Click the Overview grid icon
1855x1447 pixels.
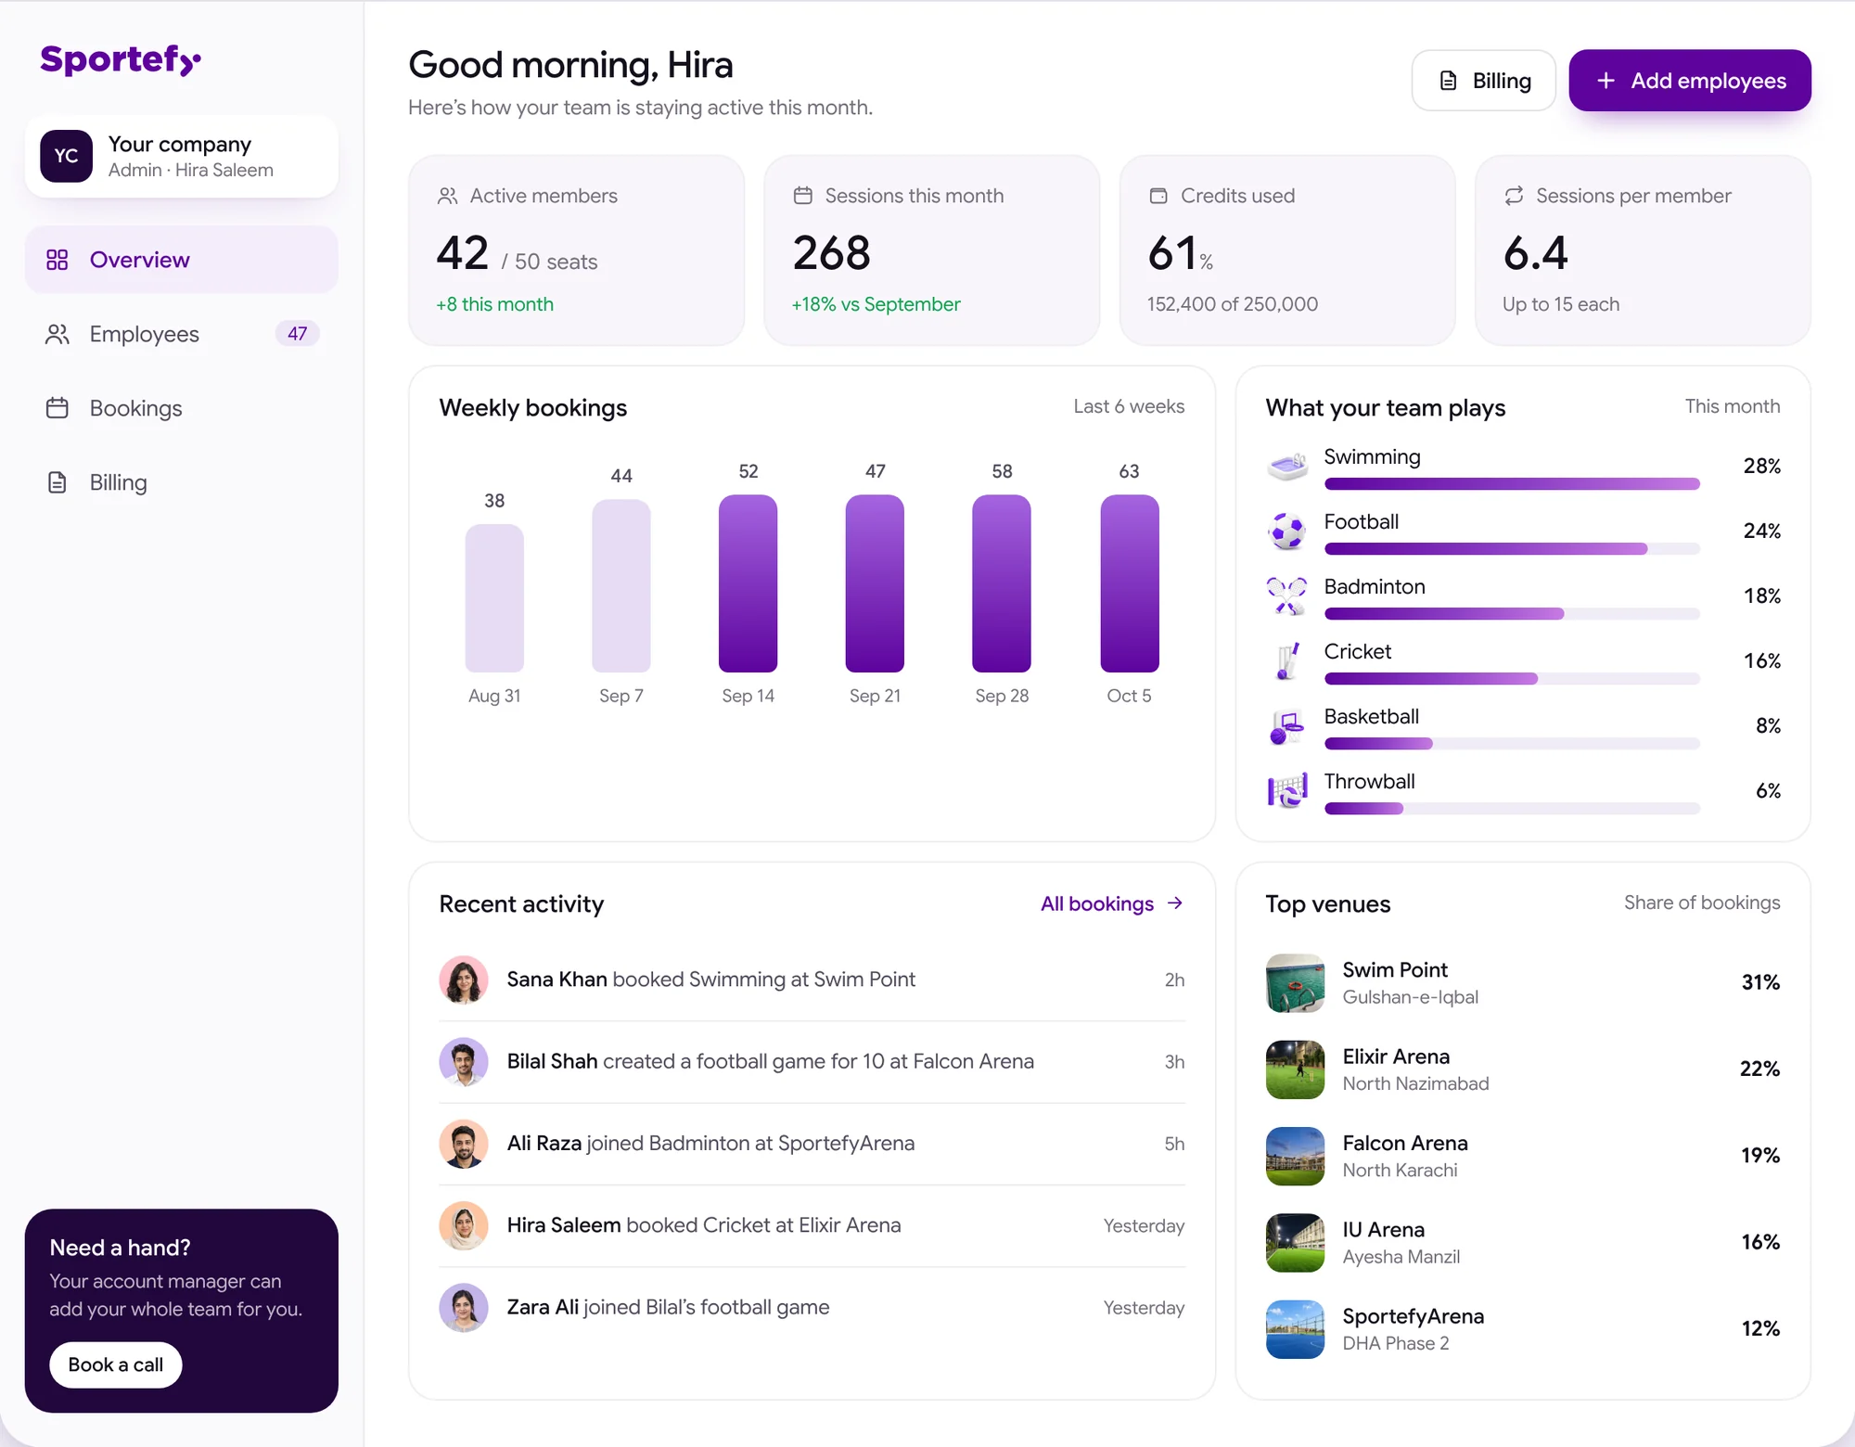point(58,260)
